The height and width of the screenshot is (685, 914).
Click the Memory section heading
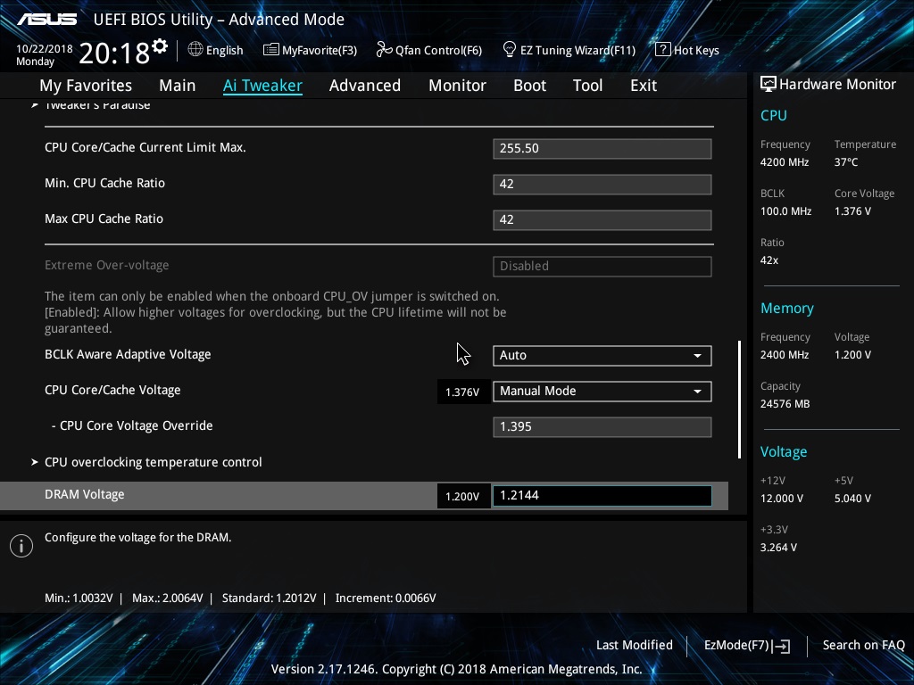coord(787,308)
